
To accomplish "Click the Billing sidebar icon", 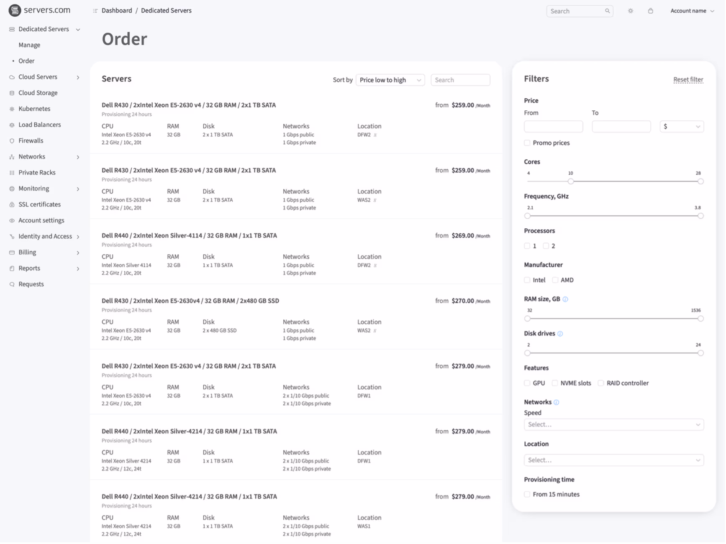I will tap(12, 253).
